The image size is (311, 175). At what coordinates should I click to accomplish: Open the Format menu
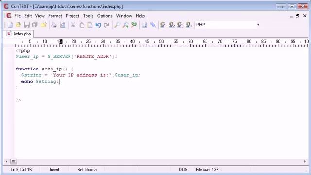(55, 16)
